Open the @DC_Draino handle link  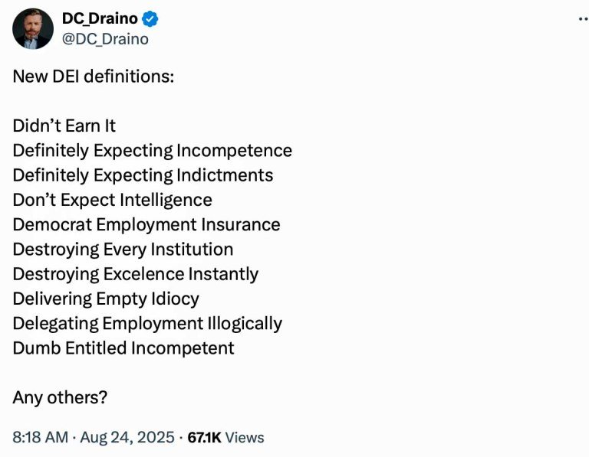point(105,38)
